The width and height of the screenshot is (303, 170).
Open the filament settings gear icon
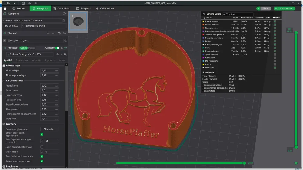64,33
